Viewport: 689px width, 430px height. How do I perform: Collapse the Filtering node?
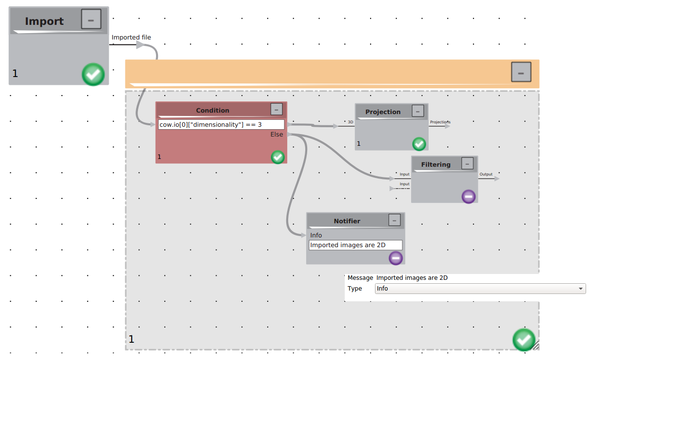(x=468, y=164)
